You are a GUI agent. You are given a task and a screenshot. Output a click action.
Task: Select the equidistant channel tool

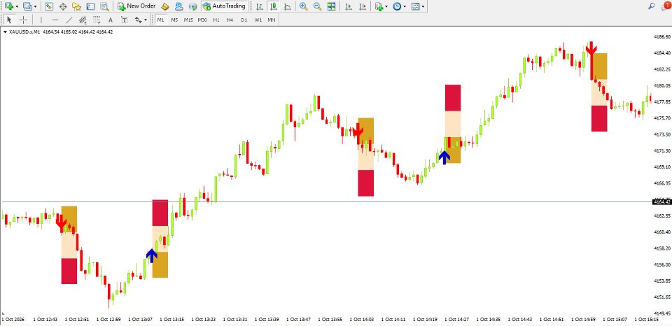point(83,20)
